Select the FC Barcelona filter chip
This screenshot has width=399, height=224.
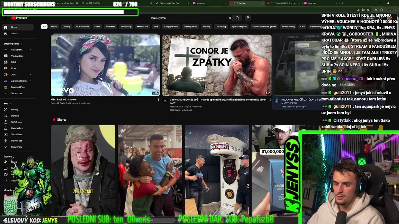[x=82, y=27]
